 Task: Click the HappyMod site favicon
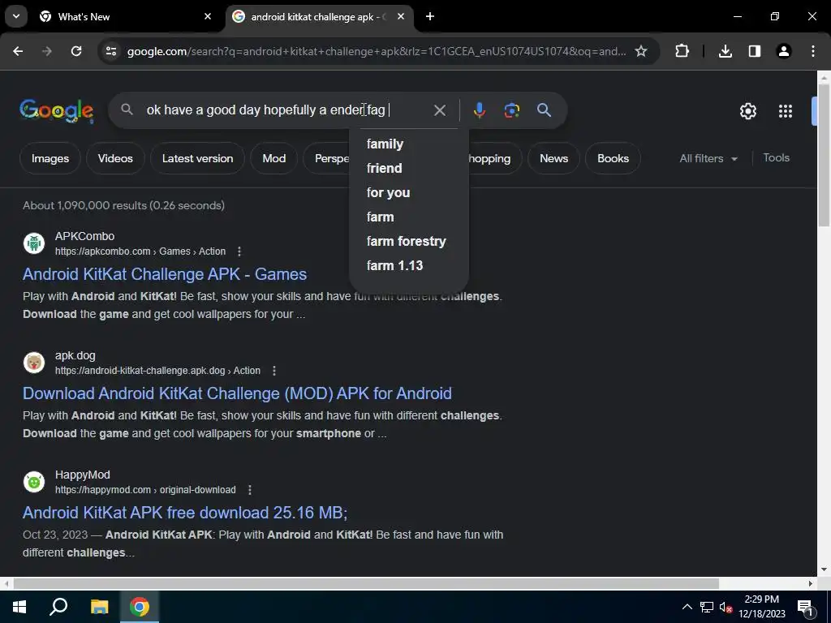34,482
